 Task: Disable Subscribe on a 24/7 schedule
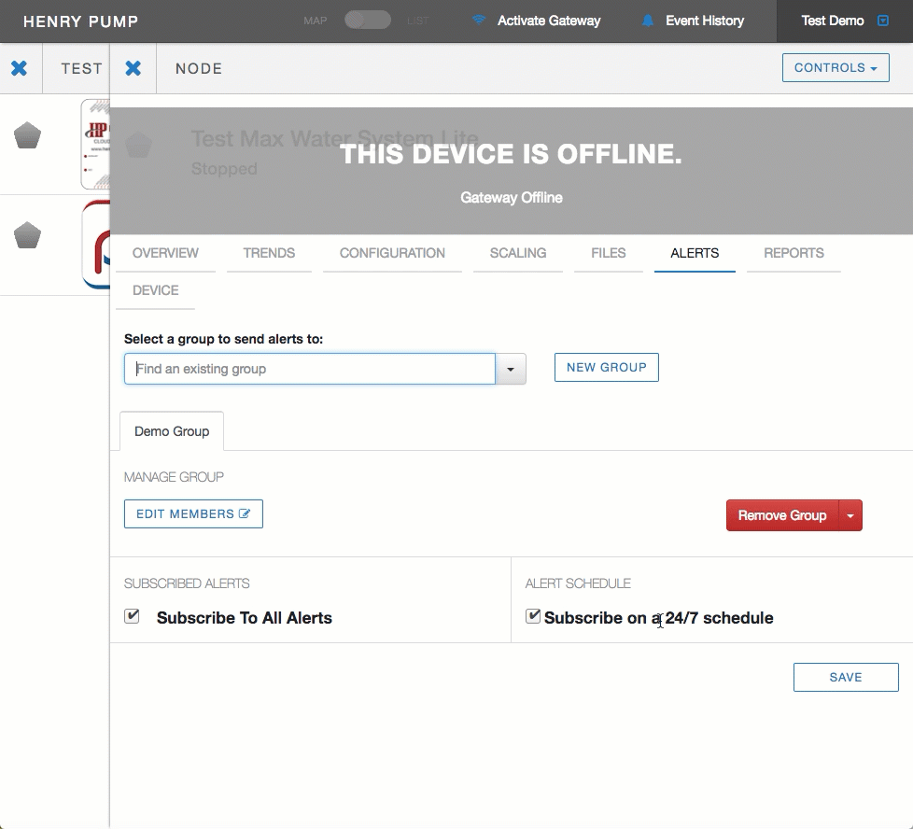(532, 615)
